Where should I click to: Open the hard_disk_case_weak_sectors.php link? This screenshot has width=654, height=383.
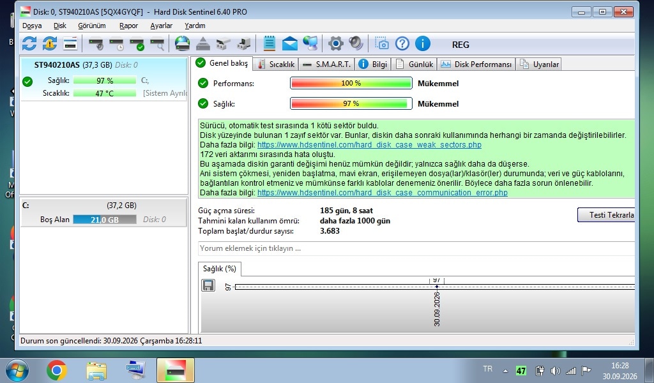(369, 145)
